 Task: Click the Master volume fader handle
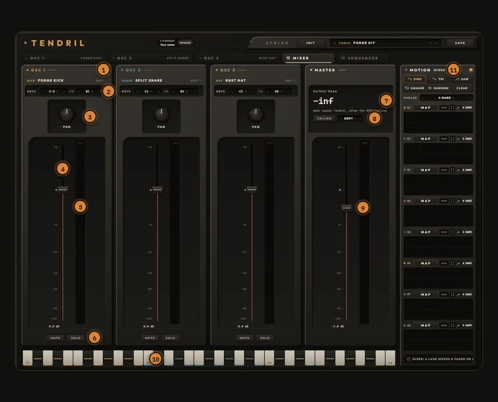point(346,207)
